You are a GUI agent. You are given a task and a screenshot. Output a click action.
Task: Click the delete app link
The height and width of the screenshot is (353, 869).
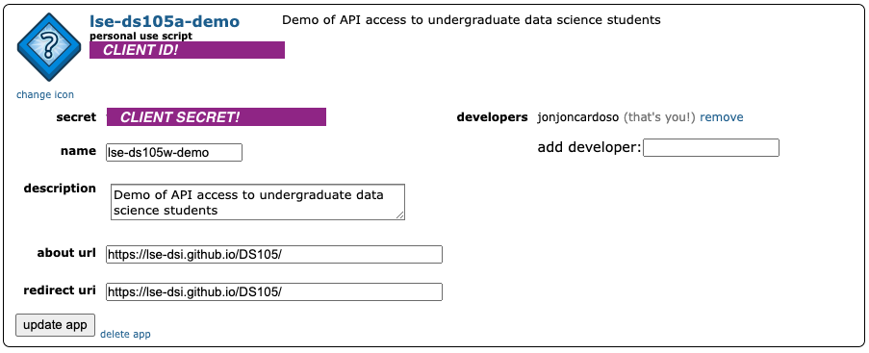[125, 334]
